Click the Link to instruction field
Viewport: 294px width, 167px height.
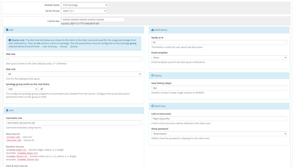click(x=219, y=118)
